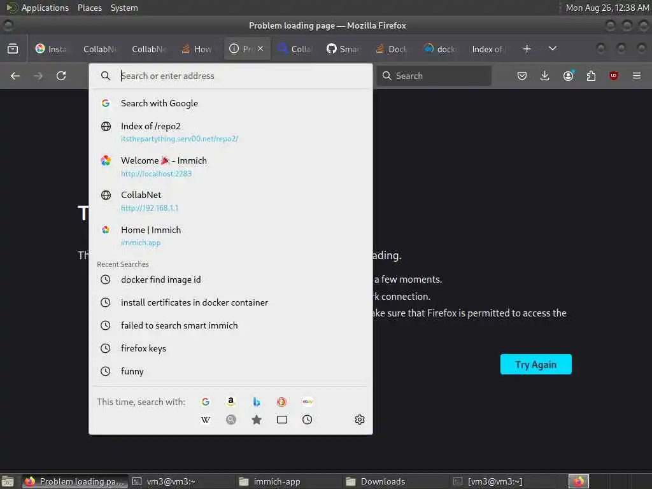Switch to the docker whale tab

pyautogui.click(x=441, y=48)
